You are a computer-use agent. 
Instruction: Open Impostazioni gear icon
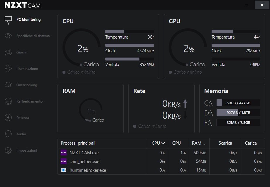coord(8,150)
